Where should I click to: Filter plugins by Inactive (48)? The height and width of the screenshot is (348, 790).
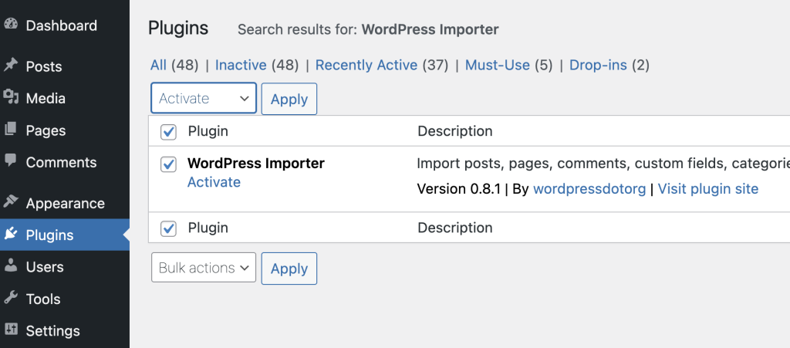(x=257, y=65)
